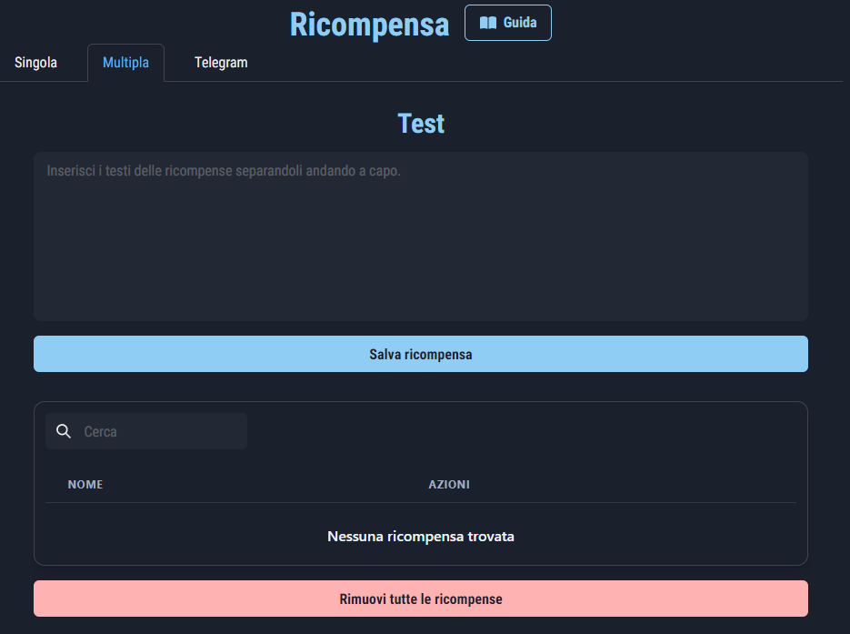Click the Ricompensa page title
The image size is (850, 634).
369,25
